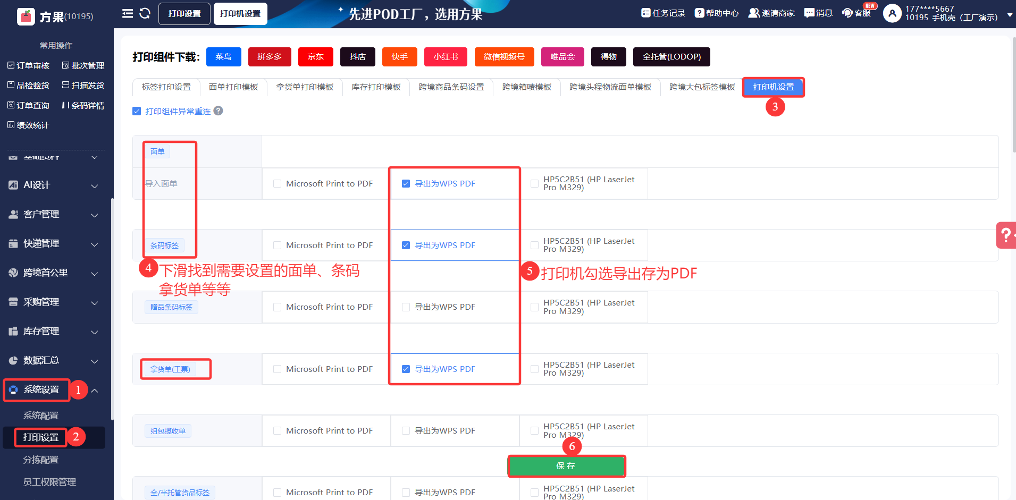The image size is (1016, 500).
Task: Click the help icon beside 打印组件异常重连
Action: click(218, 111)
